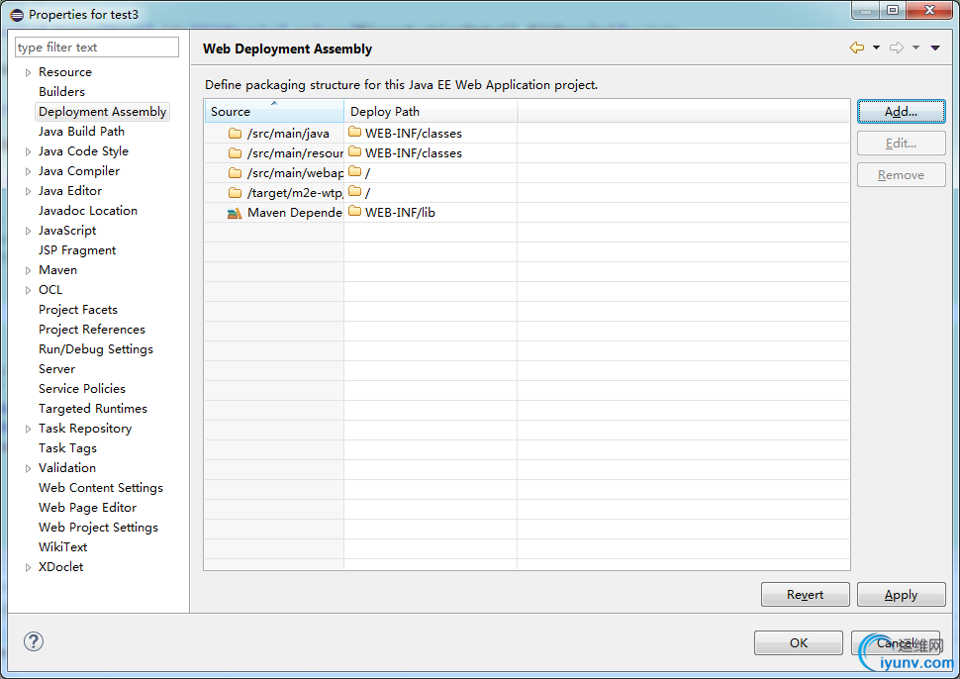Close the Properties for test3 dialog
Viewport: 960px width, 679px height.
point(928,11)
